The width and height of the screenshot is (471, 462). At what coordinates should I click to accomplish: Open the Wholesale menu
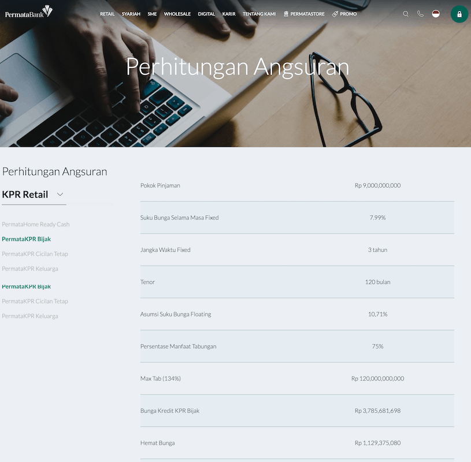click(177, 14)
